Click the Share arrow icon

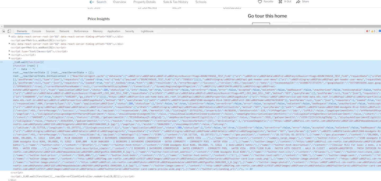pyautogui.click(x=298, y=2)
